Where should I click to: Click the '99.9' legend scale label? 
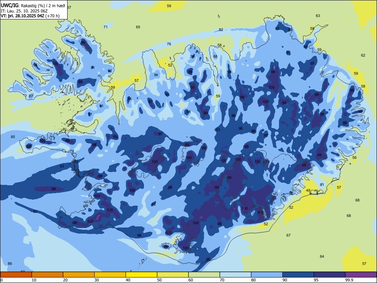[x=349, y=280]
